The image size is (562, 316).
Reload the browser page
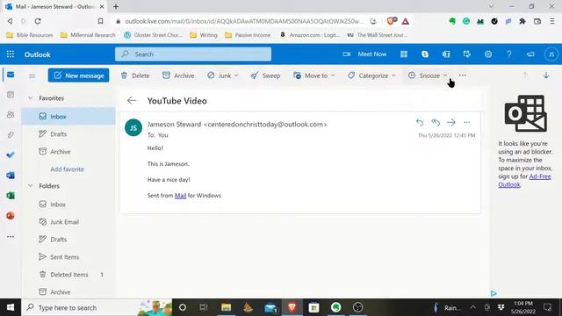(x=38, y=21)
